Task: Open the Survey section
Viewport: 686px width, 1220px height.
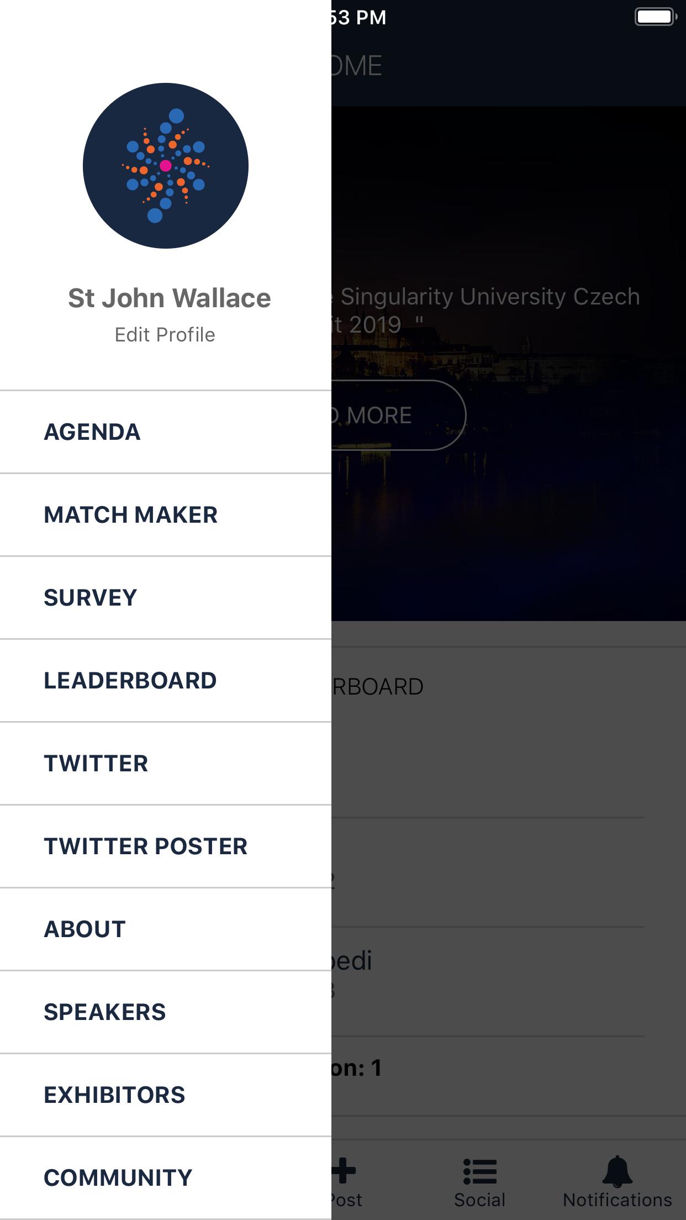Action: (91, 598)
